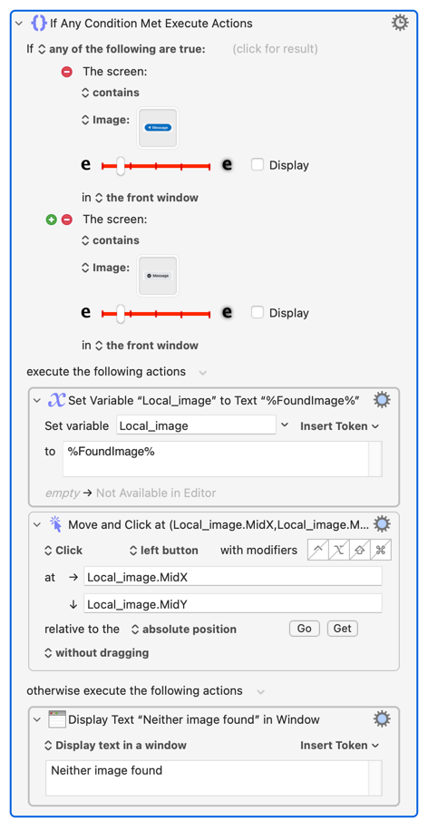The image size is (428, 830).
Task: Open gear menu for Set Variable action
Action: [382, 401]
